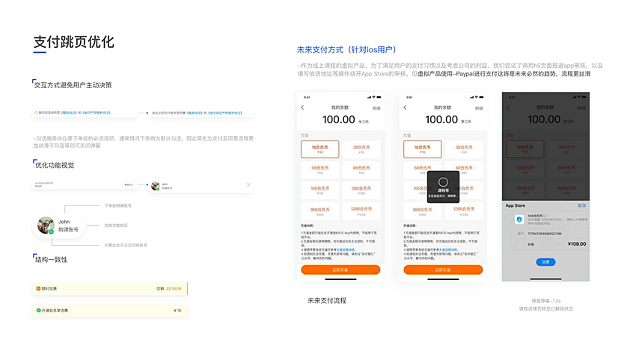Click the large John avatar in the round card
Image resolution: width=621 pixels, height=348 pixels.
46,226
